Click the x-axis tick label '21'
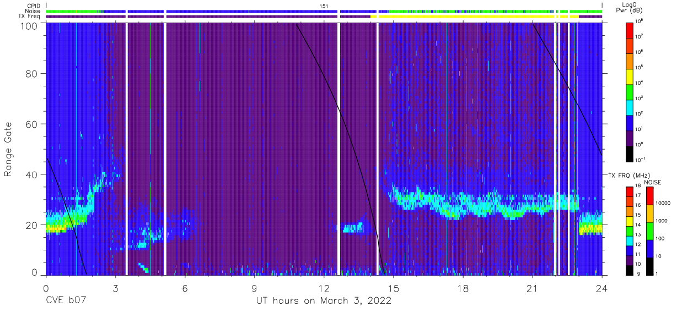Image resolution: width=677 pixels, height=312 pixels. pyautogui.click(x=533, y=288)
